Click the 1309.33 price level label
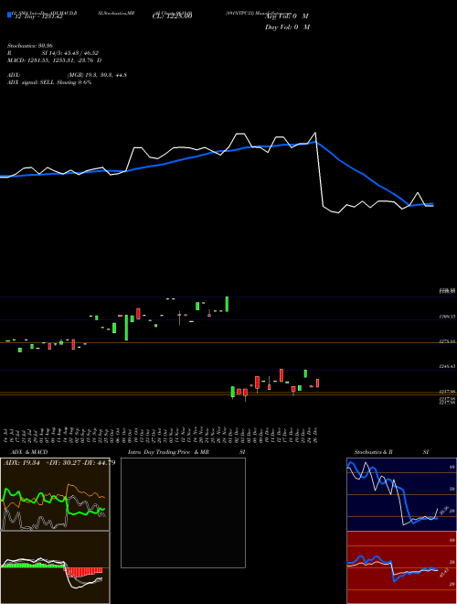457x604 pixels. [x=447, y=317]
